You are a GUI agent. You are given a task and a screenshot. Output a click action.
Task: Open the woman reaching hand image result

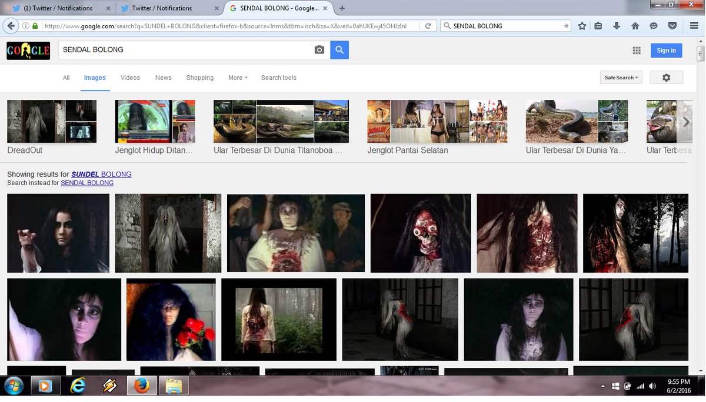58,233
